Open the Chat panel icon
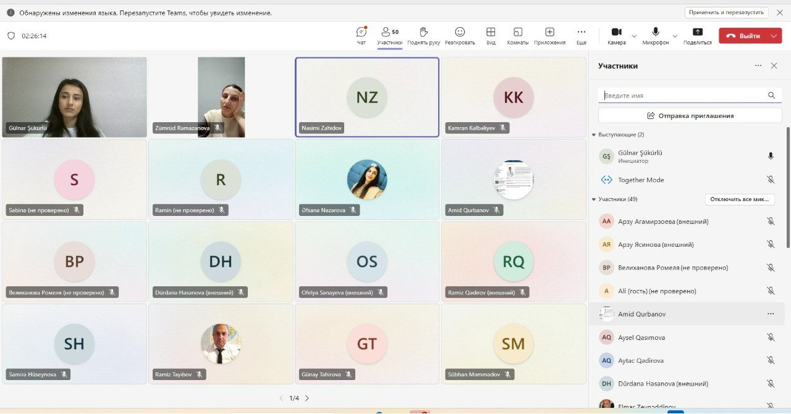This screenshot has height=414, width=791. point(362,33)
